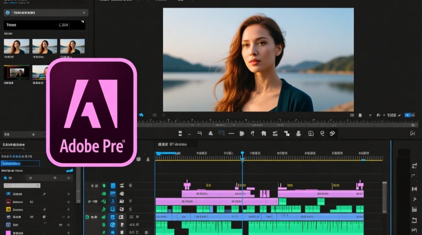Image resolution: width=422 pixels, height=235 pixels.
Task: Click the solid square icon below the preview's right side
Action: pyautogui.click(x=360, y=115)
